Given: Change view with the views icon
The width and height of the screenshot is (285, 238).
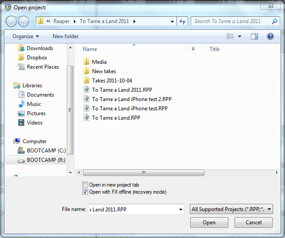Looking at the screenshot, I should tap(230, 36).
